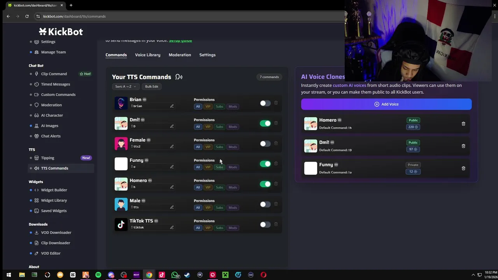The height and width of the screenshot is (280, 498).
Task: Select VIP permission for Brian
Action: (208, 107)
